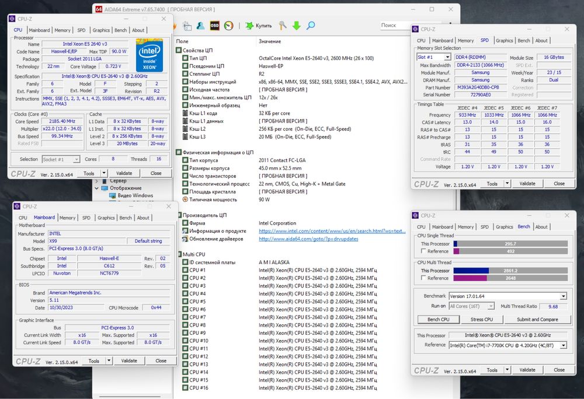Click the gauge icon in AIDA64 toolbar

(x=228, y=26)
